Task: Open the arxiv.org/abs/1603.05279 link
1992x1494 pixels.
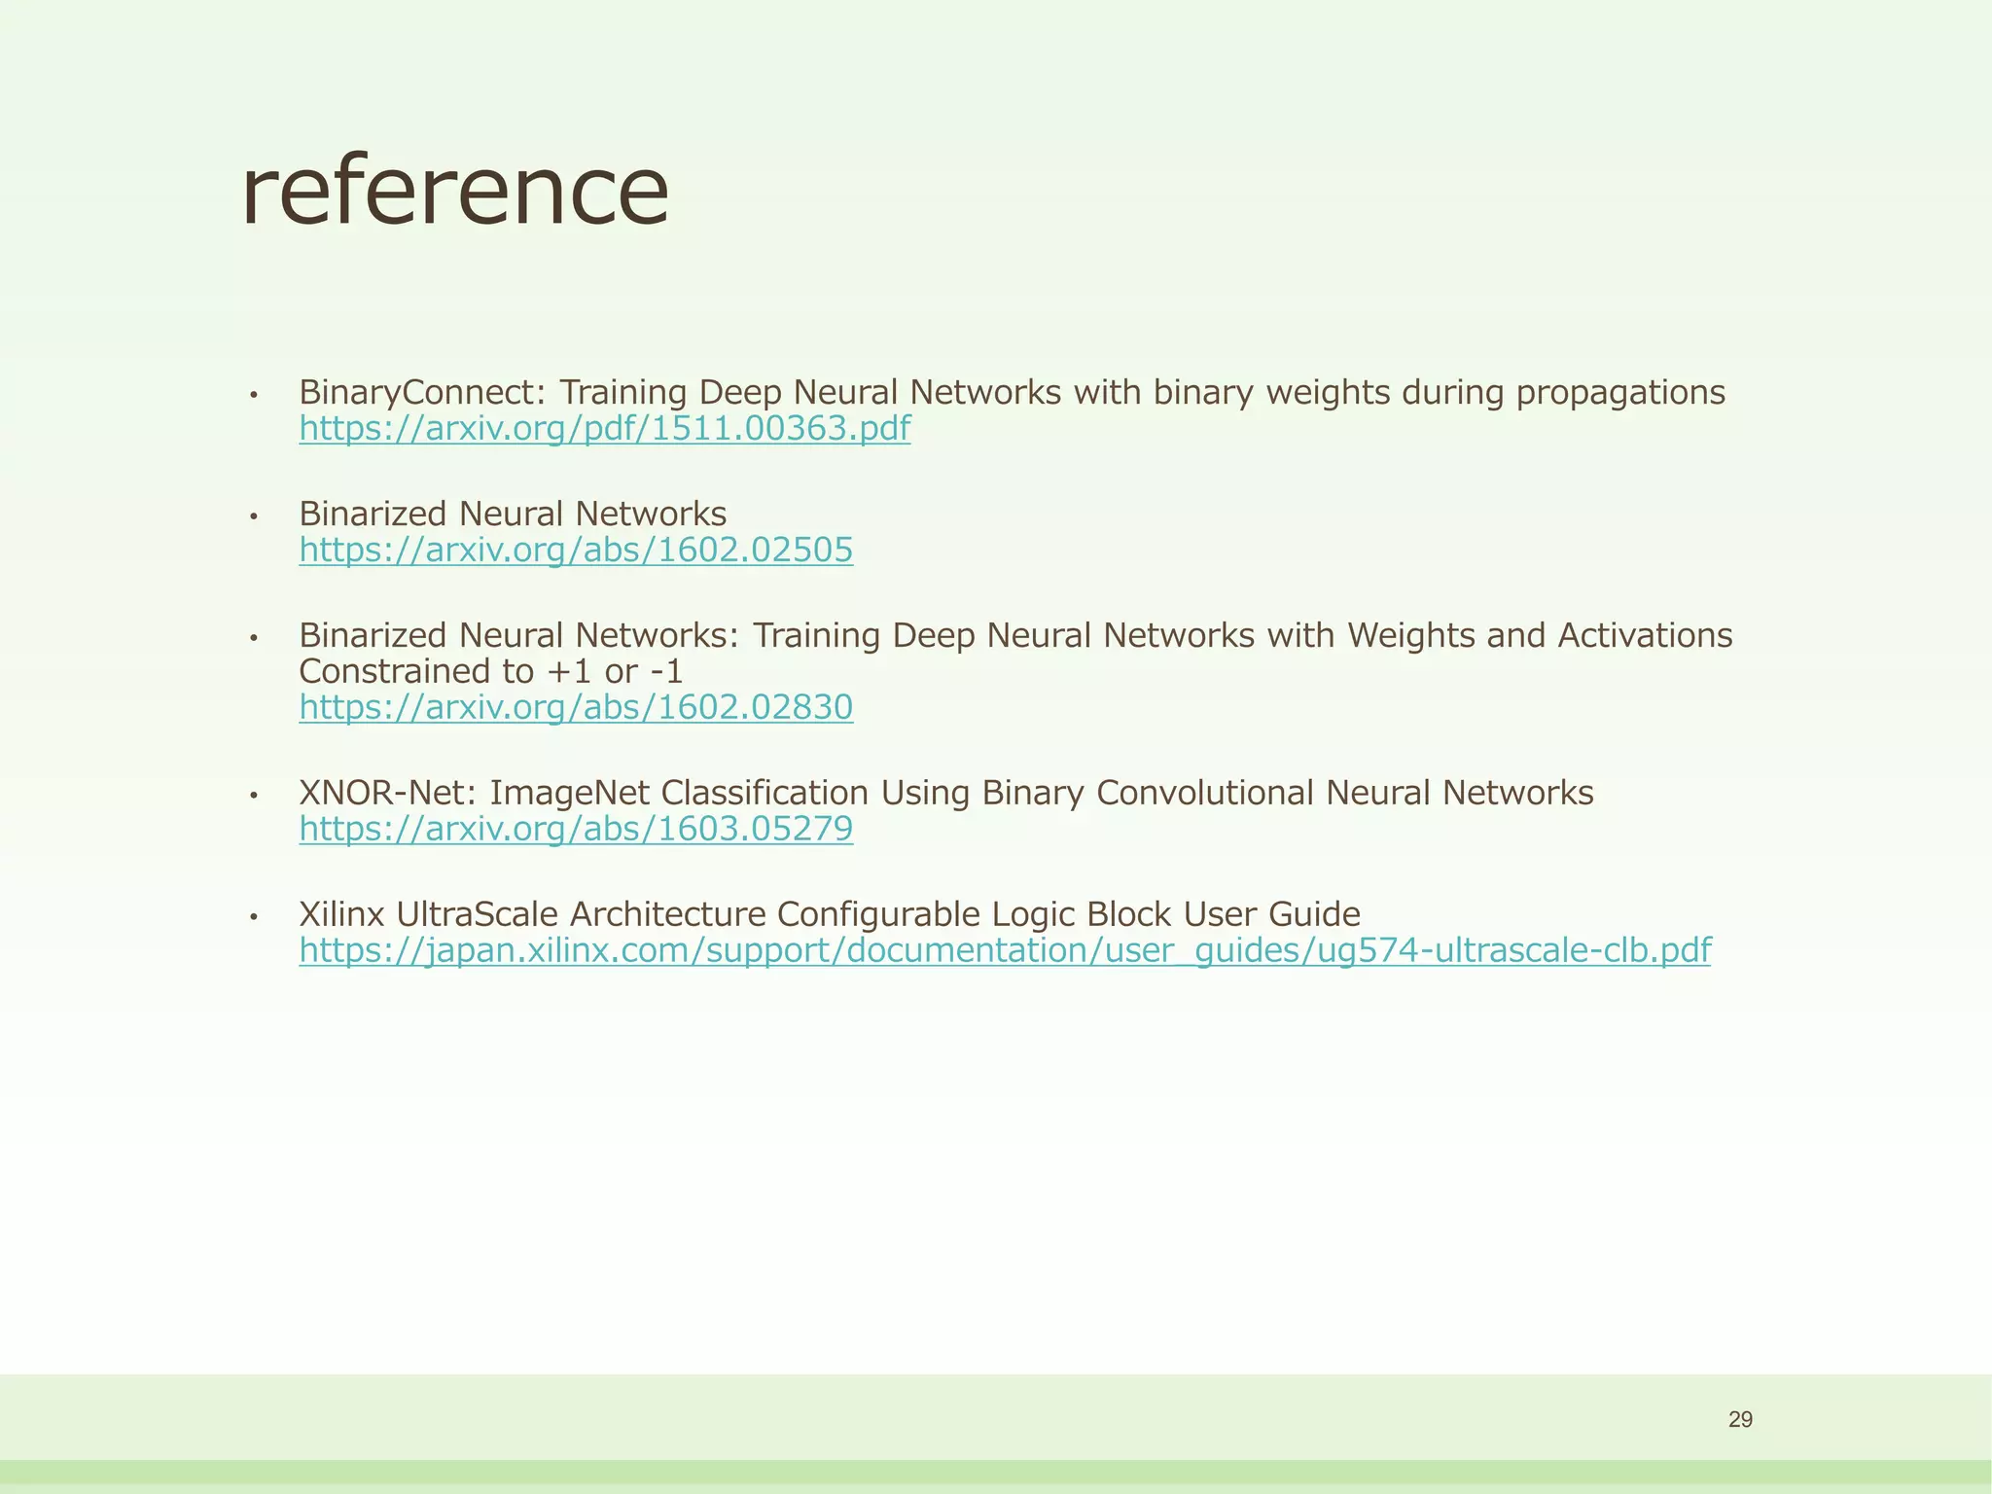Action: pyautogui.click(x=576, y=829)
